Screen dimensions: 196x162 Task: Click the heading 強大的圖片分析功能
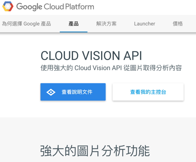click(x=95, y=151)
